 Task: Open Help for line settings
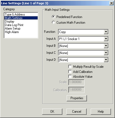click(101, 112)
